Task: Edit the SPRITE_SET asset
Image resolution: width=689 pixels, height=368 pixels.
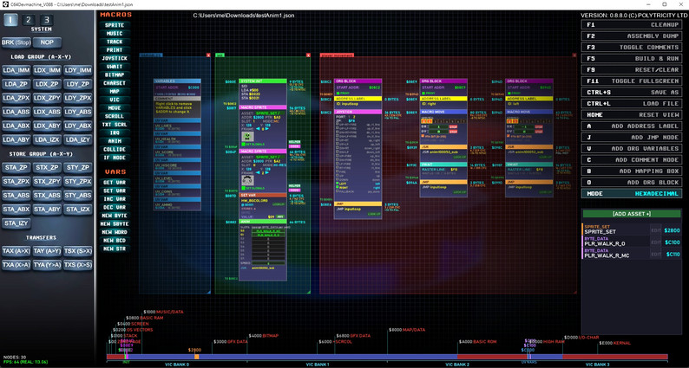Action: (656, 229)
